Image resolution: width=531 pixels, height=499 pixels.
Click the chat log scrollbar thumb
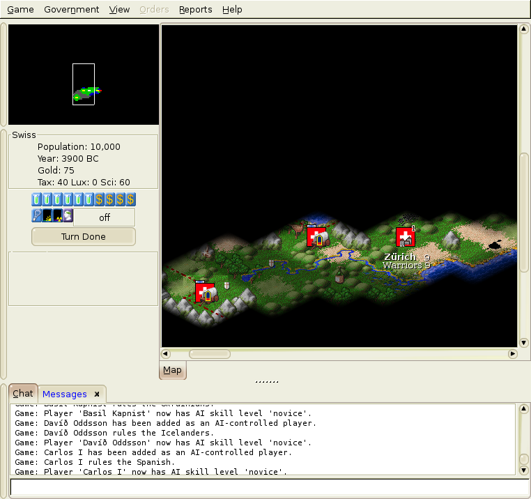(523, 459)
